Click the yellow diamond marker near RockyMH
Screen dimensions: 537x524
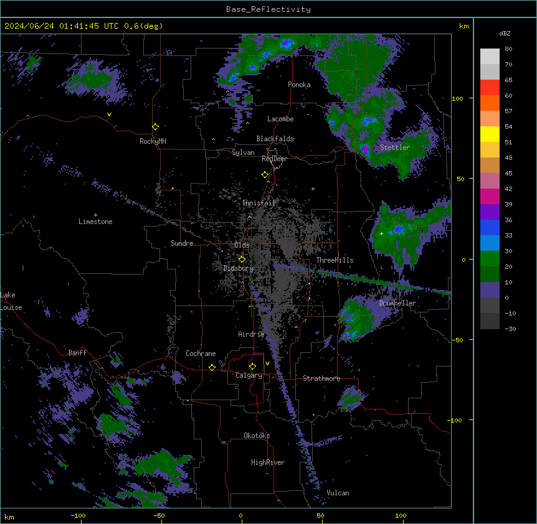point(156,127)
